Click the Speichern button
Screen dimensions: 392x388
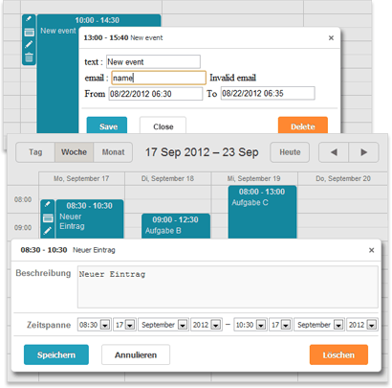point(56,354)
